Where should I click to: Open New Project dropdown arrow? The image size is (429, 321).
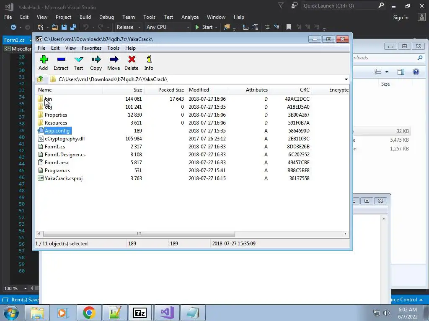47,27
